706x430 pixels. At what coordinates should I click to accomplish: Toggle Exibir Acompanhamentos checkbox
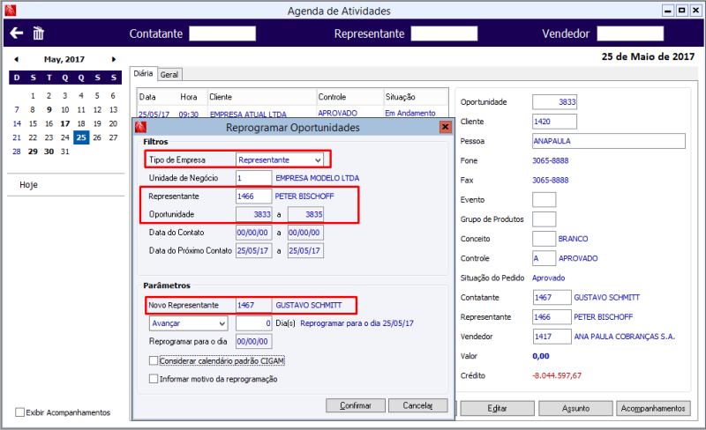[x=19, y=412]
